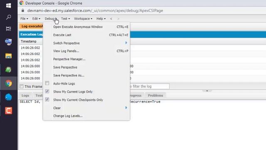Select first log row 14:06:26:002
266x150 pixels.
click(30, 48)
